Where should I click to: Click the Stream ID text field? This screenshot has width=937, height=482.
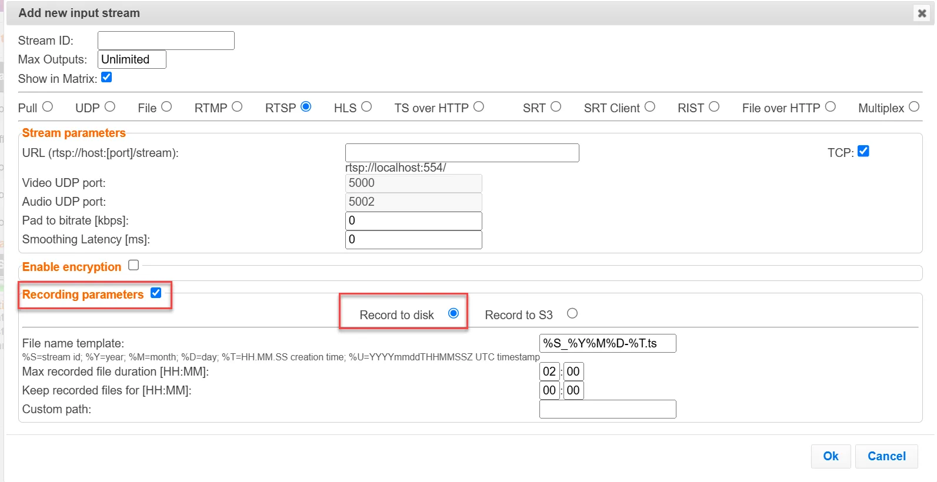pos(166,41)
